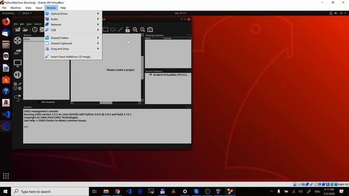The width and height of the screenshot is (349, 196).
Task: Toggle GNS3 lock items padlock icon
Action: point(128,29)
